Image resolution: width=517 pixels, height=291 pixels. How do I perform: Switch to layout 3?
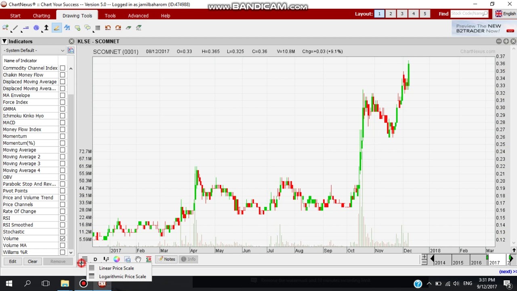(402, 14)
